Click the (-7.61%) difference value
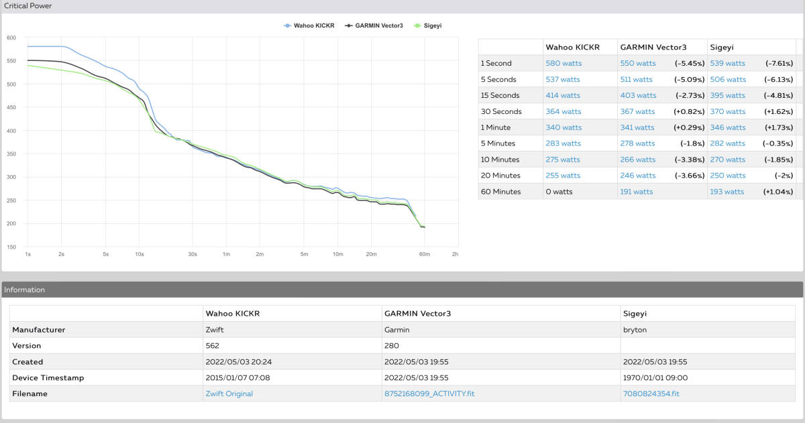 pyautogui.click(x=780, y=63)
